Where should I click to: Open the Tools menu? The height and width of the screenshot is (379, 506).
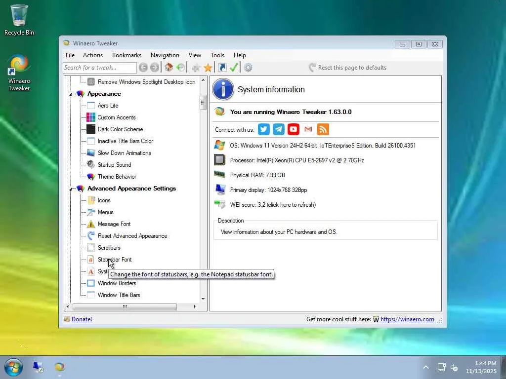point(217,55)
